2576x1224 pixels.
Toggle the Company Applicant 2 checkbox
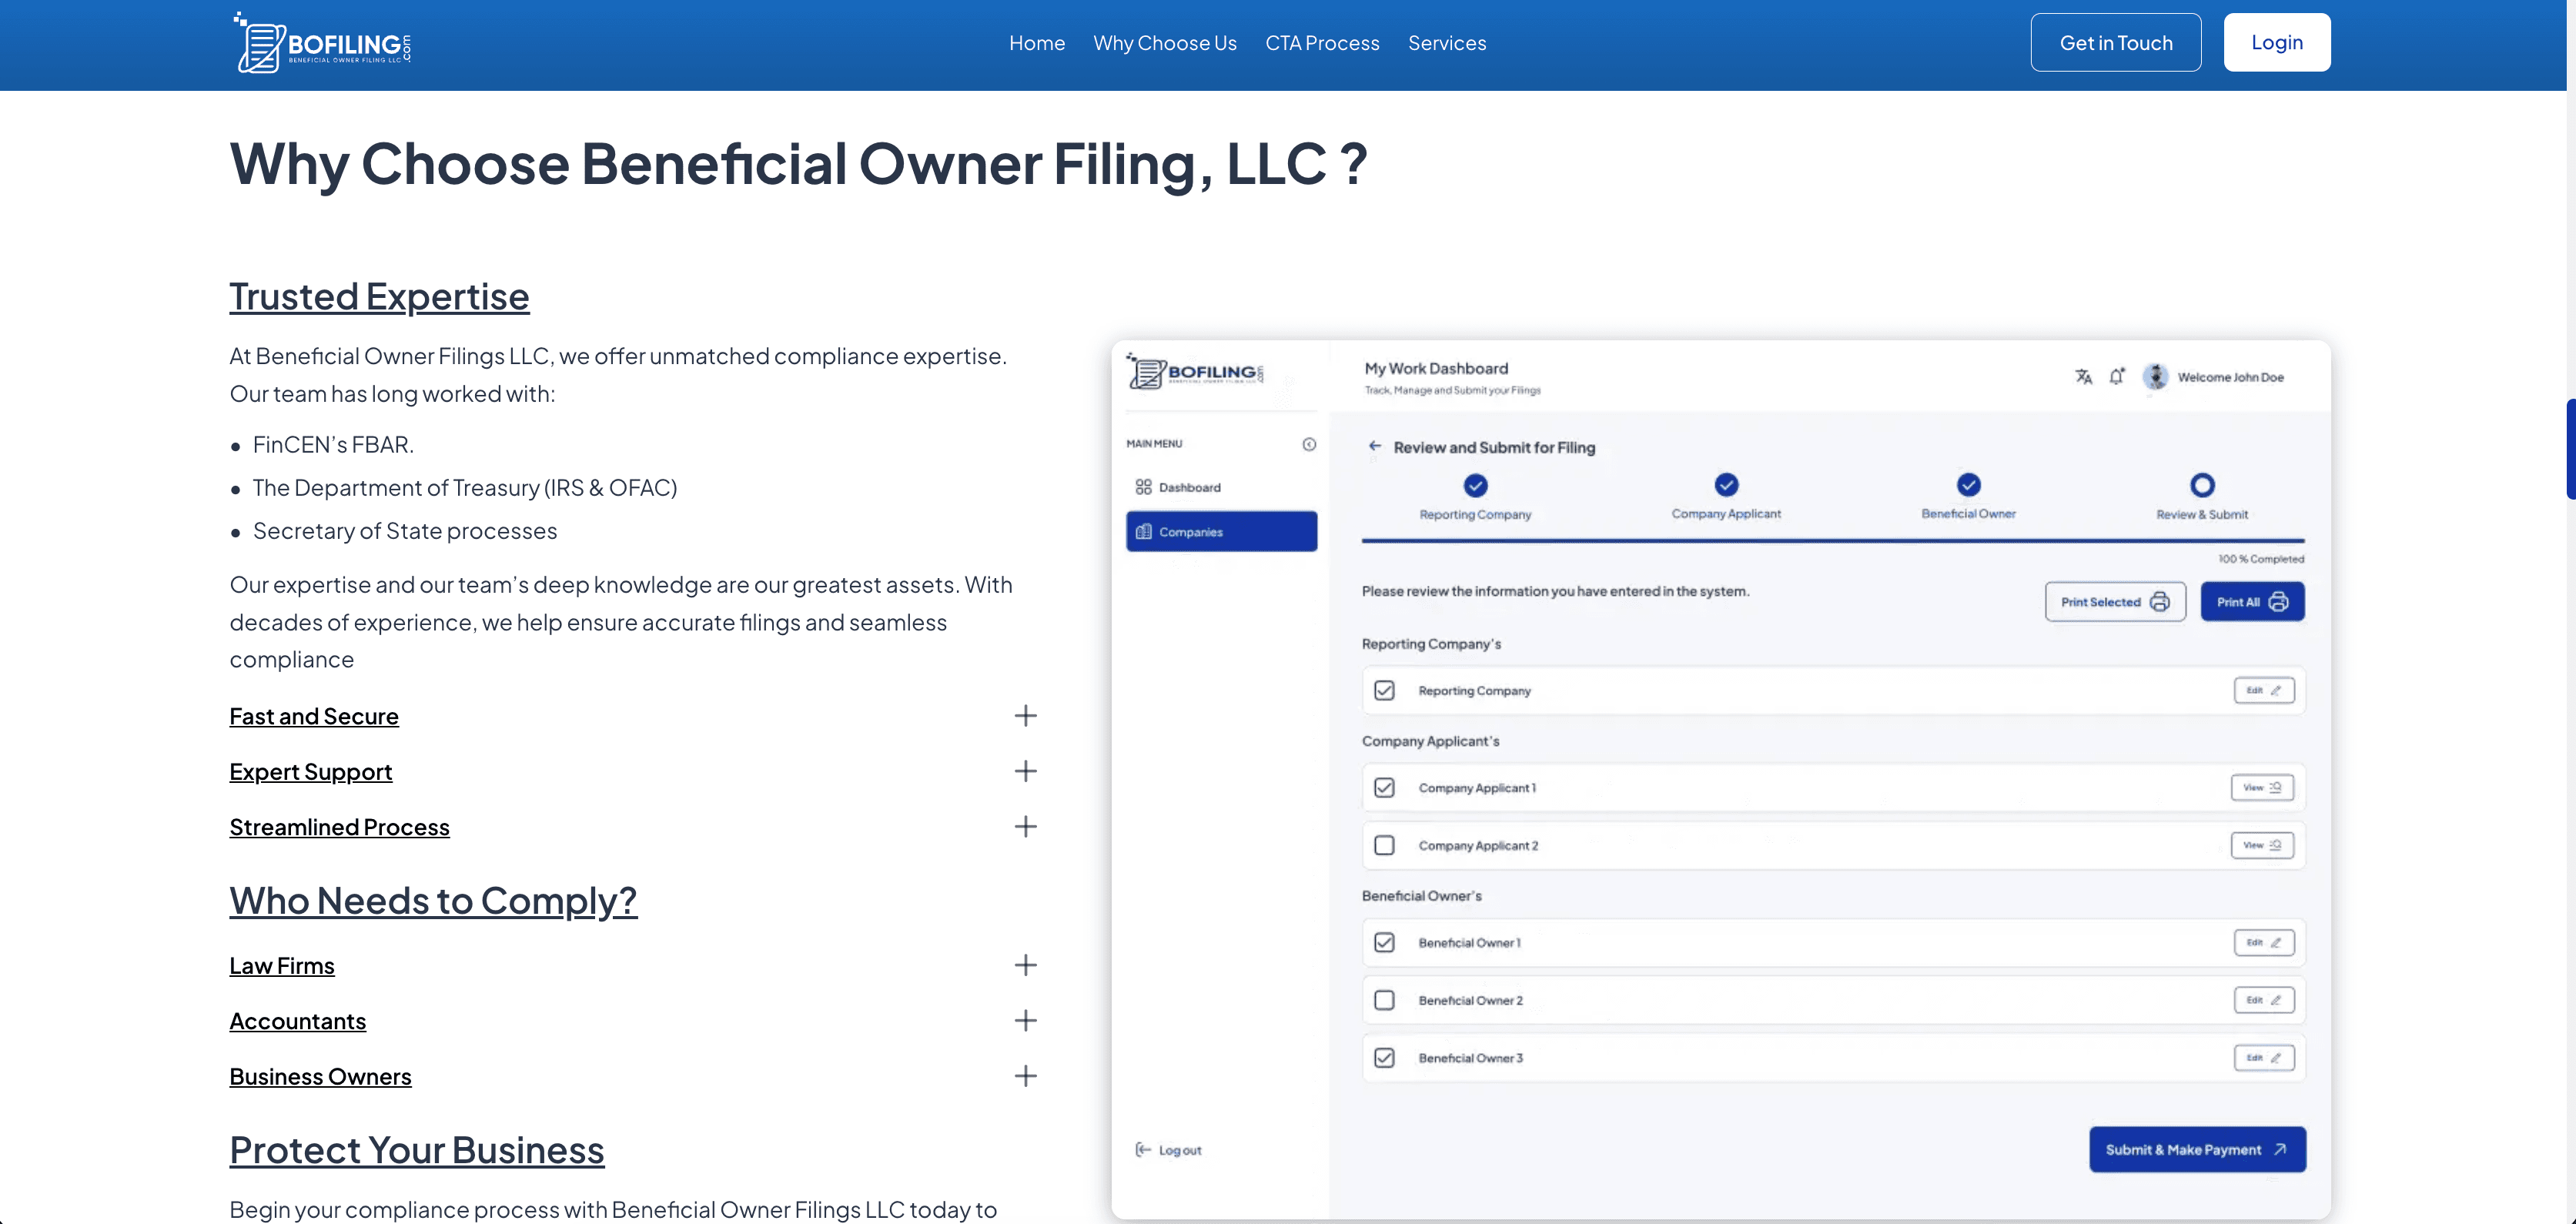point(1384,845)
